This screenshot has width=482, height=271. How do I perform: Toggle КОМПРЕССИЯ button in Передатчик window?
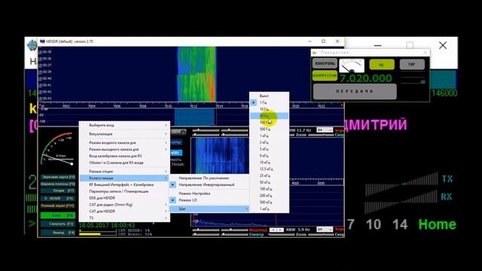click(325, 75)
